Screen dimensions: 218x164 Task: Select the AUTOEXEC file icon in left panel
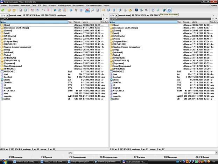tap(2, 71)
